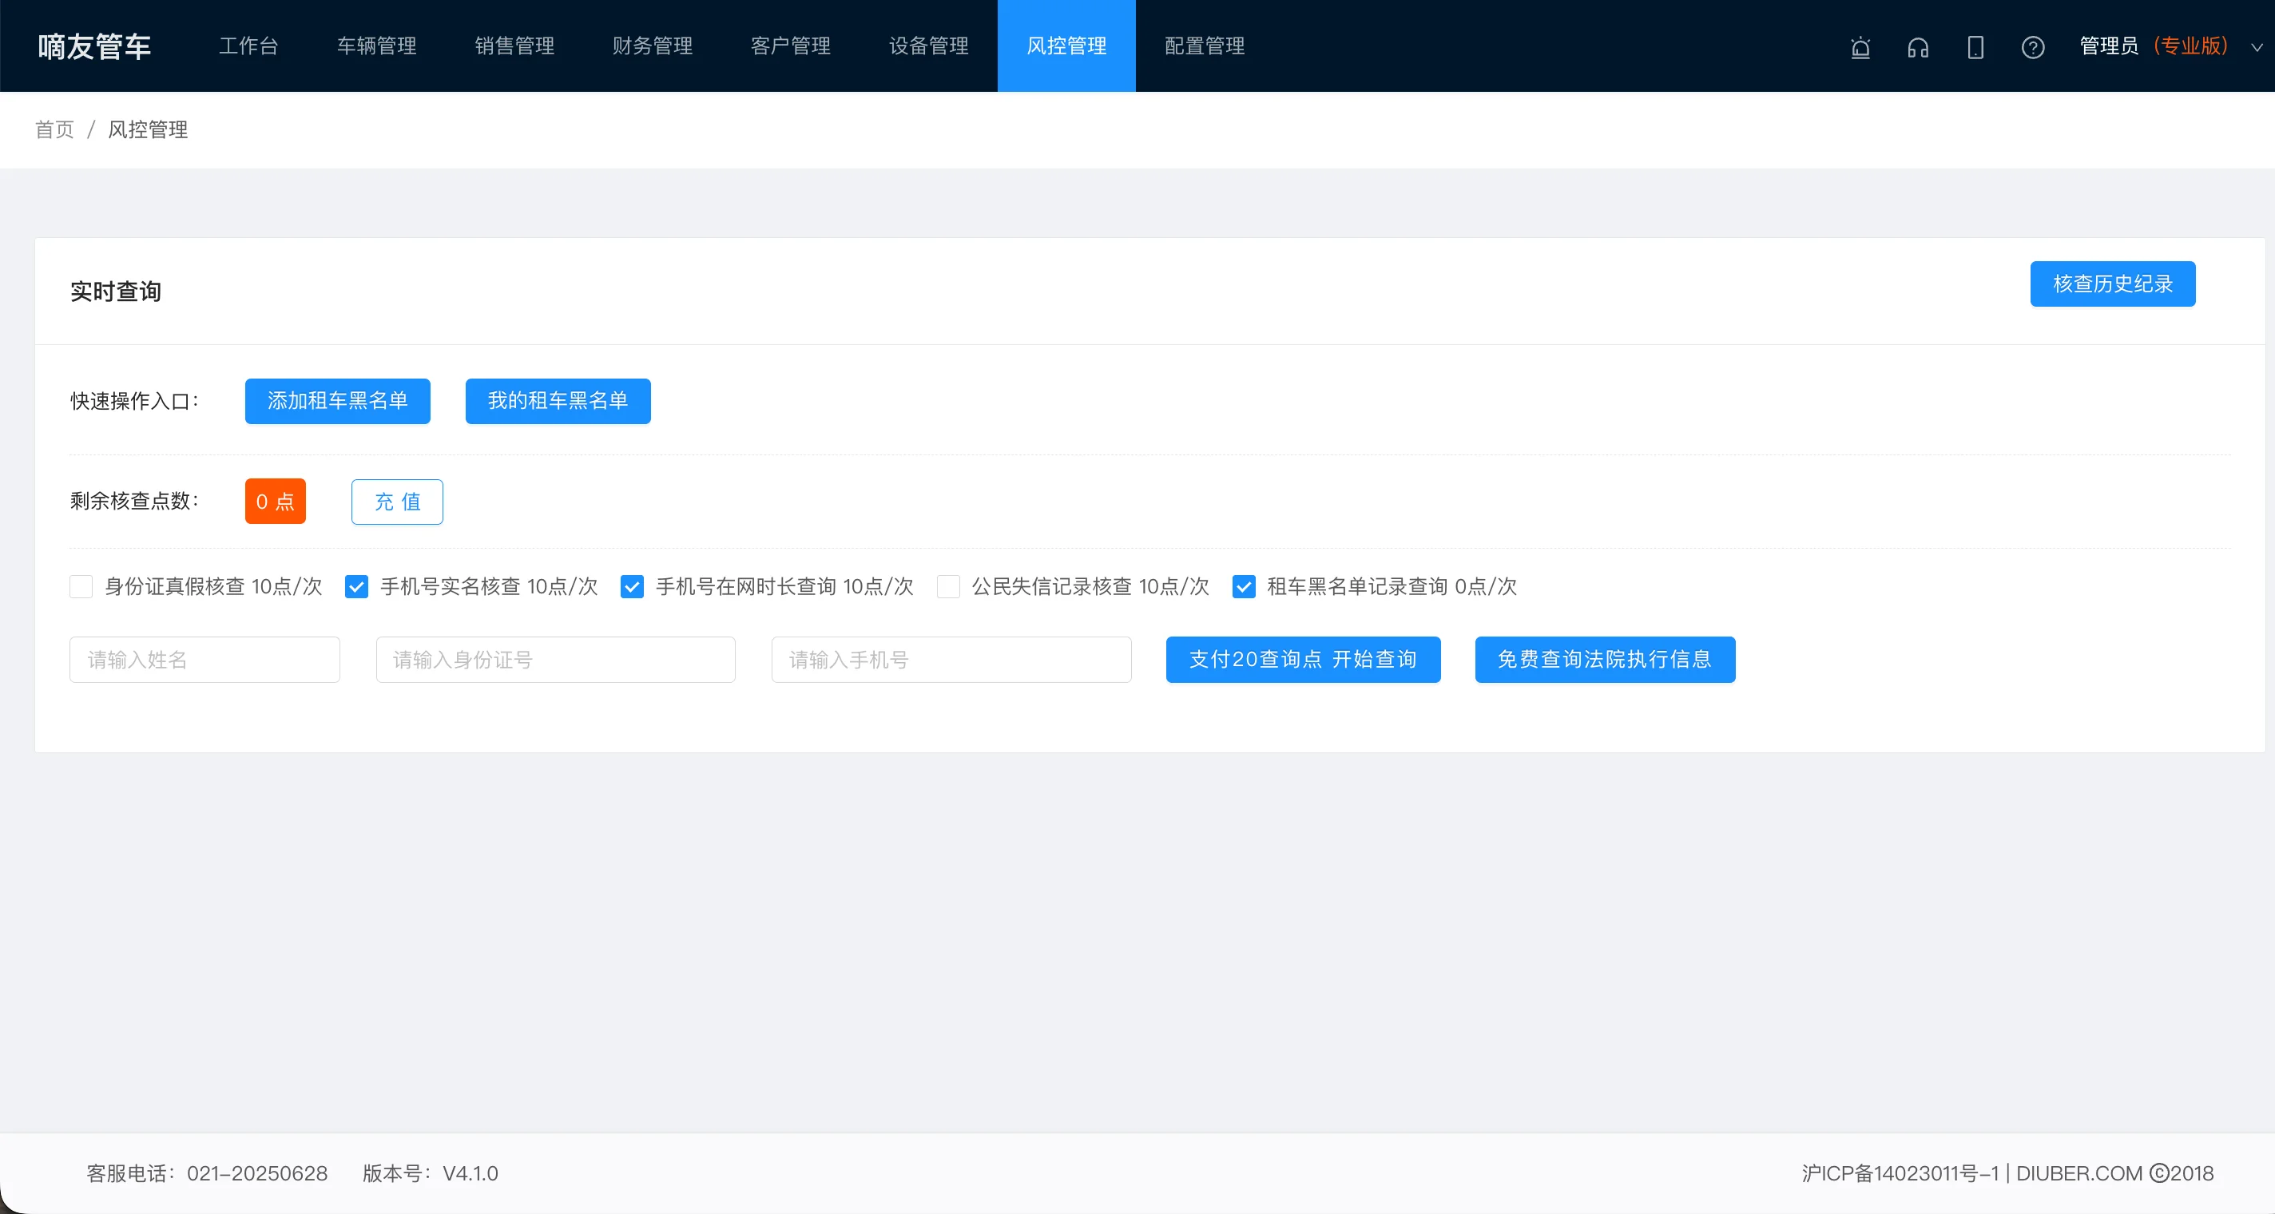Click the 充值 recharge button
This screenshot has height=1214, width=2275.
pyautogui.click(x=398, y=502)
